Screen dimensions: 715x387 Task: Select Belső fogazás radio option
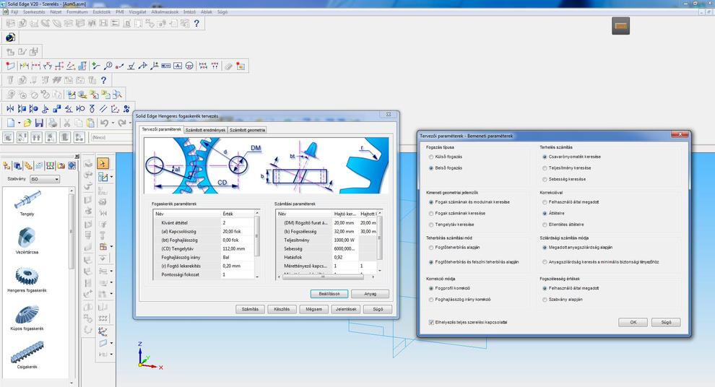point(431,168)
